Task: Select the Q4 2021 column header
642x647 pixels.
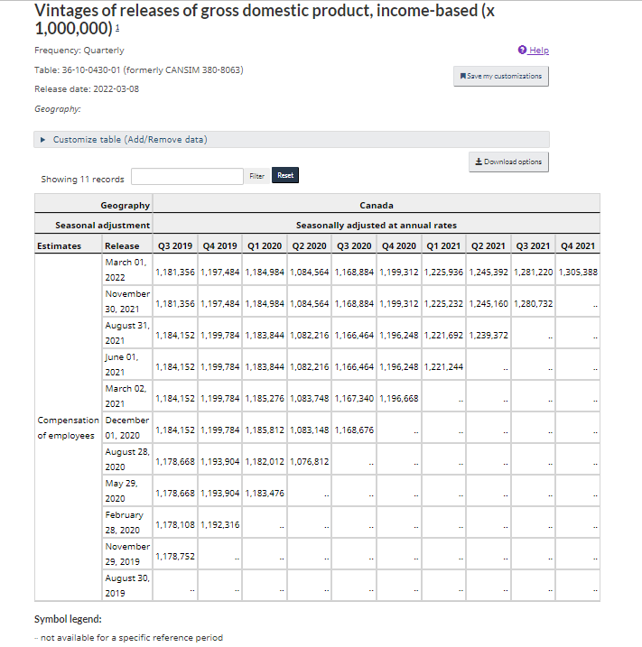Action: tap(578, 245)
